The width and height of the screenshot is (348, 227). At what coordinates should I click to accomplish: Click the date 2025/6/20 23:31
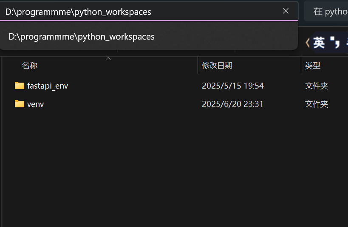point(232,104)
